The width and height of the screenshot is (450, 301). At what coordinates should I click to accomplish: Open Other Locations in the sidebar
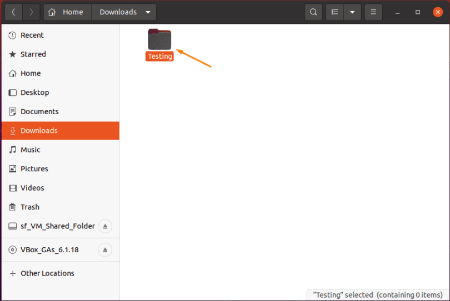point(61,273)
